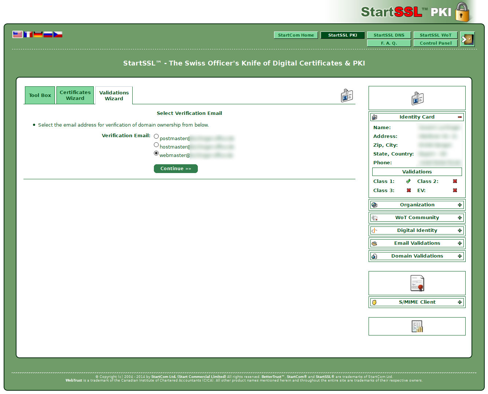Click the Domain Validations icon
The width and height of the screenshot is (488, 394).
click(374, 256)
